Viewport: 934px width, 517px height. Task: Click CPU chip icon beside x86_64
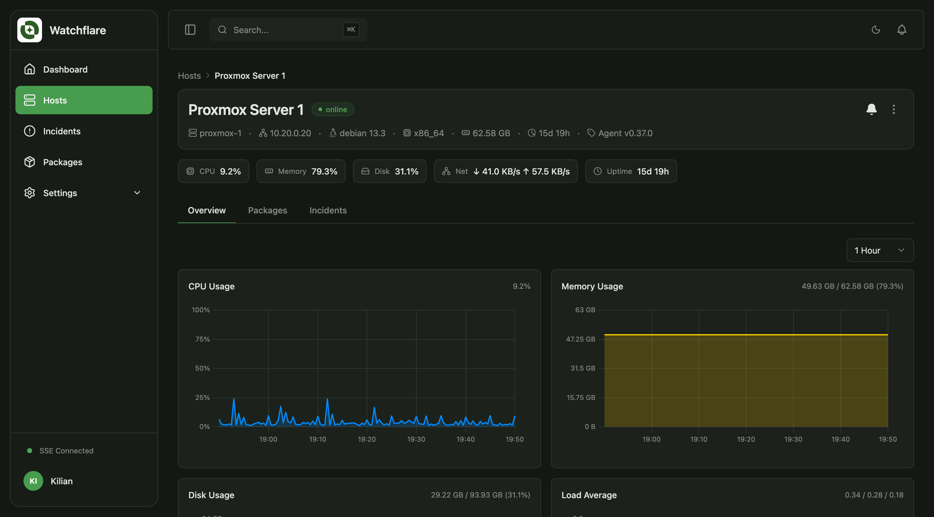pos(407,133)
